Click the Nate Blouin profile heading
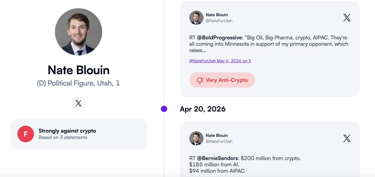The image size is (375, 177). pyautogui.click(x=78, y=70)
